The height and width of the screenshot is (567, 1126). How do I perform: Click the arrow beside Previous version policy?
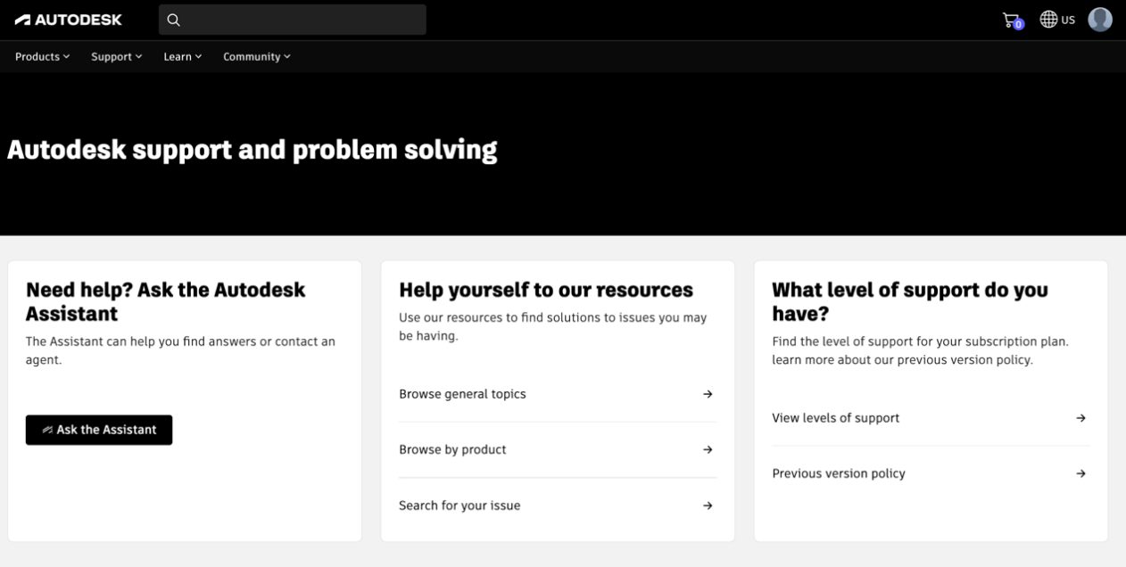pos(1080,472)
